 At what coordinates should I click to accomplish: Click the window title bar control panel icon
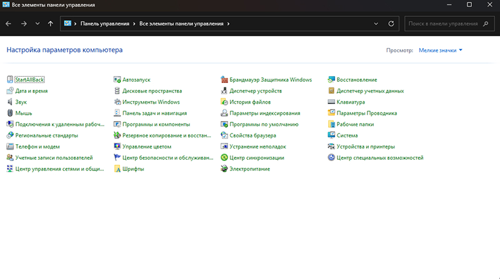pyautogui.click(x=6, y=4)
